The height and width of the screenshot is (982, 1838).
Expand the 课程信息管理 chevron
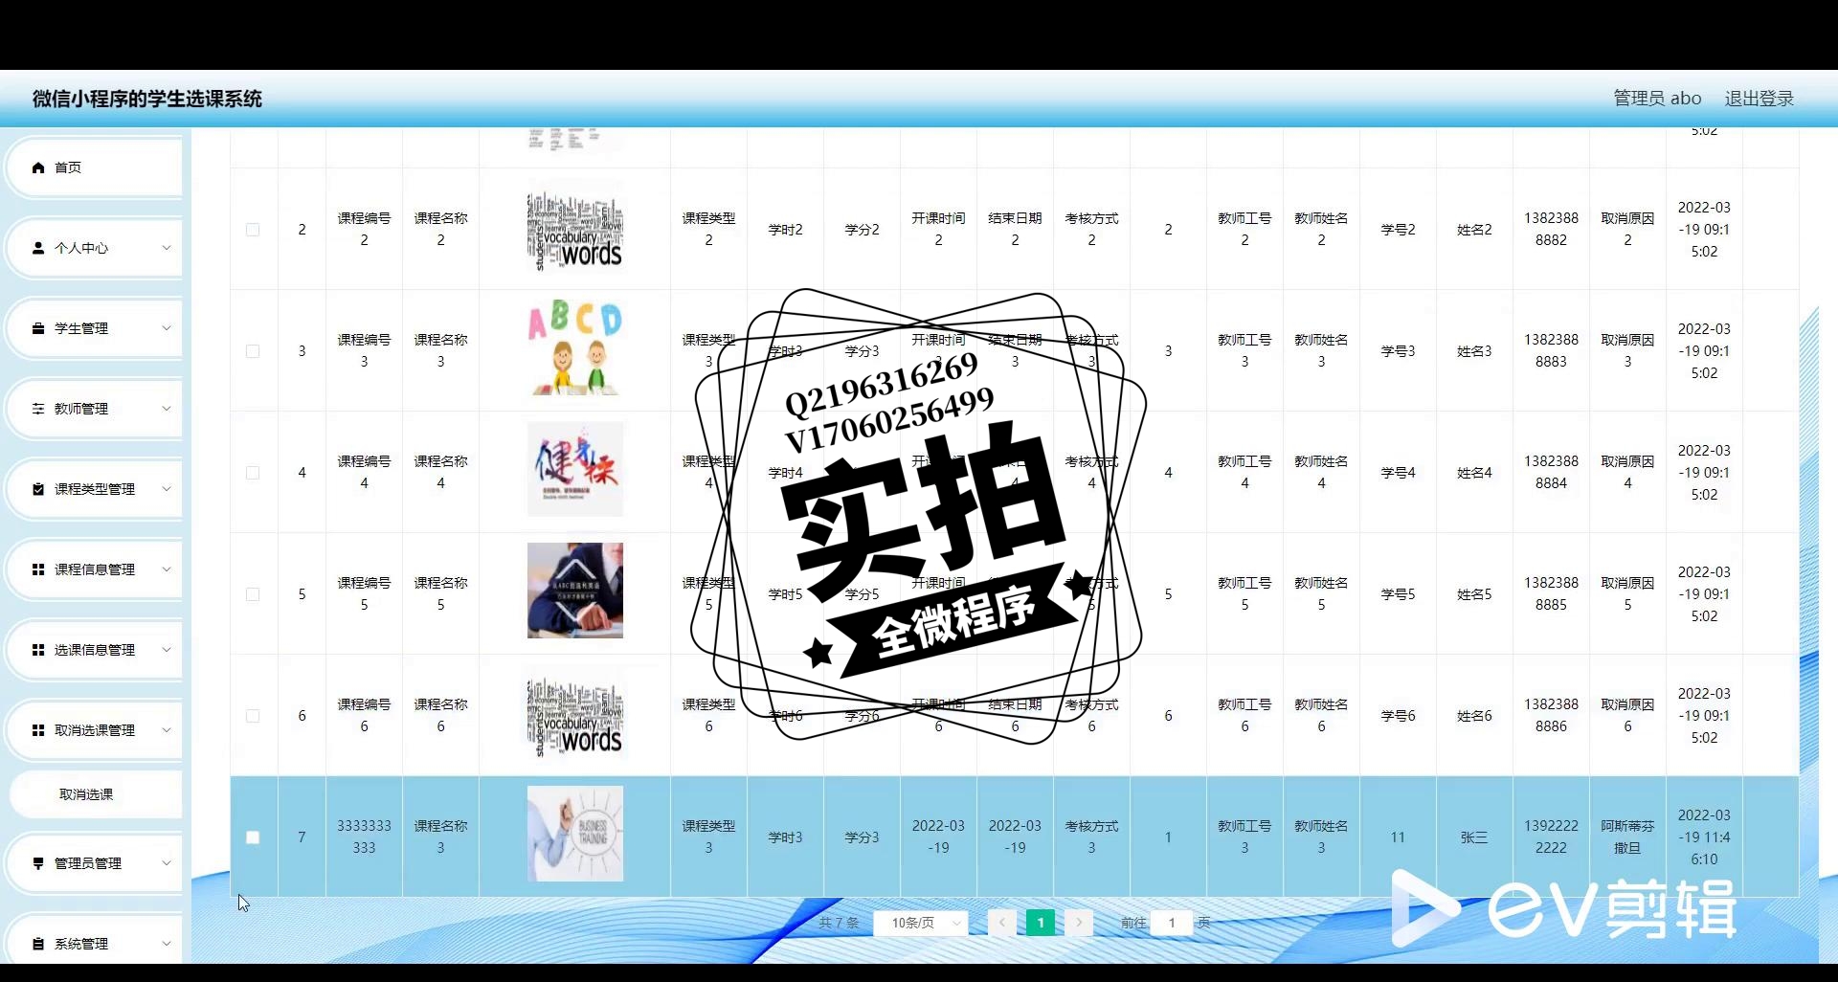[x=166, y=569]
